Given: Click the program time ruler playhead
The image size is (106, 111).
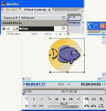Looking at the screenshot, I should click(x=24, y=93).
